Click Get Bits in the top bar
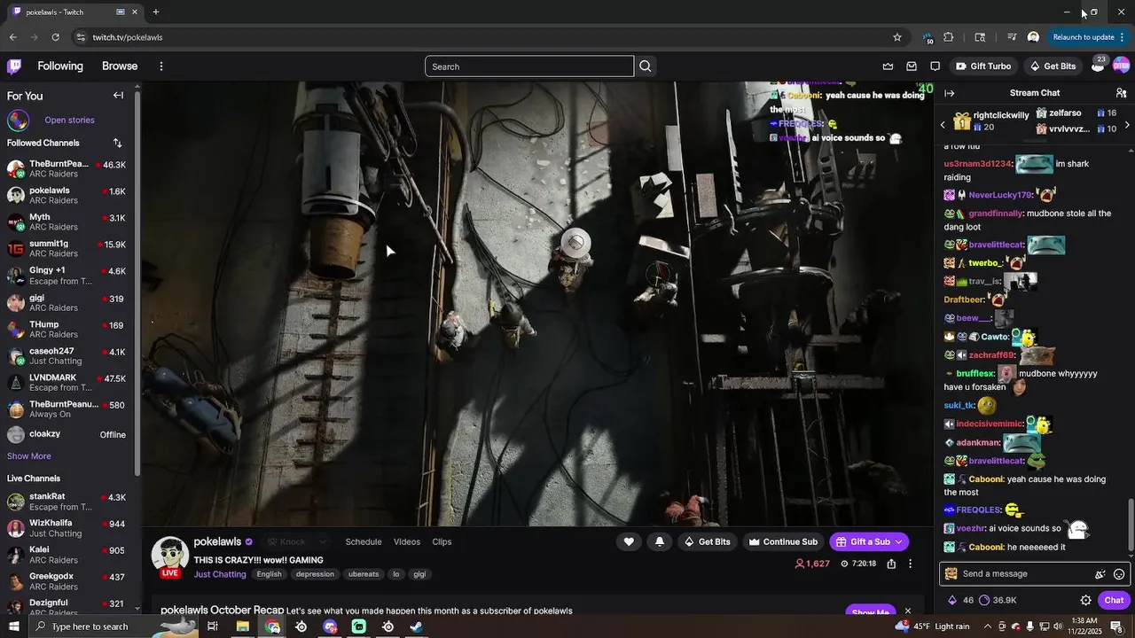1135x638 pixels. [x=1053, y=66]
